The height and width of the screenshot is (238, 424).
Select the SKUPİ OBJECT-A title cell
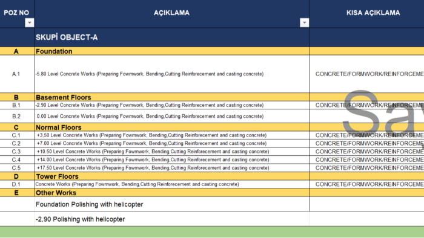pos(171,37)
